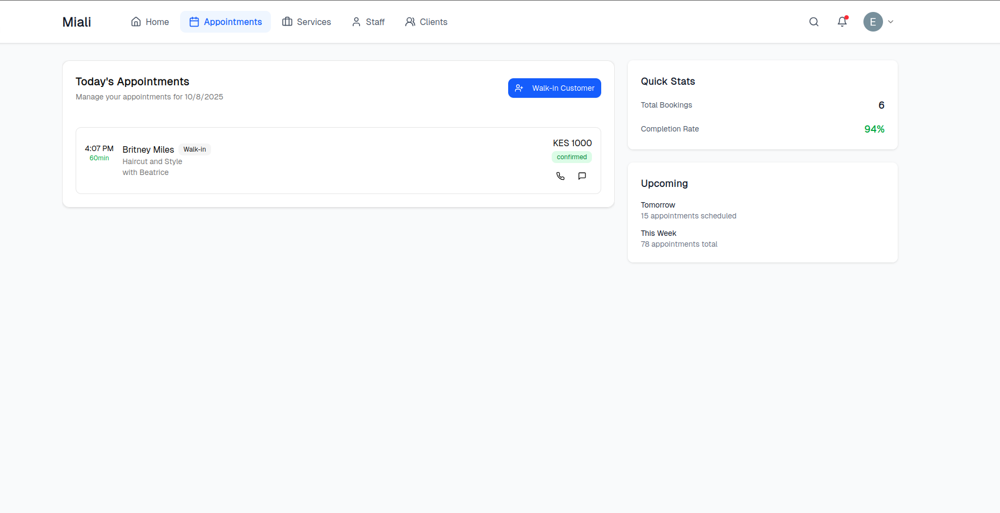Click Tomorrow upcoming entry
Image resolution: width=1000 pixels, height=513 pixels.
pos(658,205)
